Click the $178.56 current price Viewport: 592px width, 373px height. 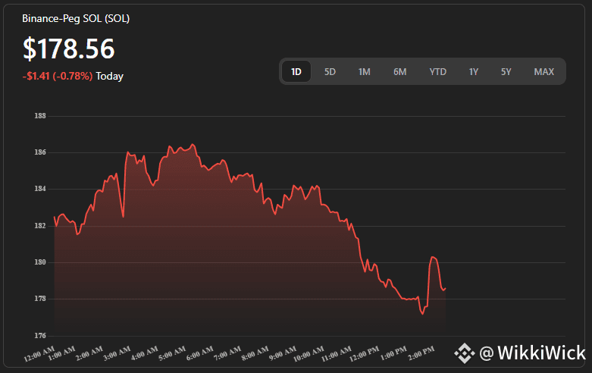[69, 49]
